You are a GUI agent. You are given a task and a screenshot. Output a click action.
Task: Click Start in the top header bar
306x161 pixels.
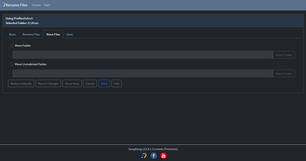(47, 5)
